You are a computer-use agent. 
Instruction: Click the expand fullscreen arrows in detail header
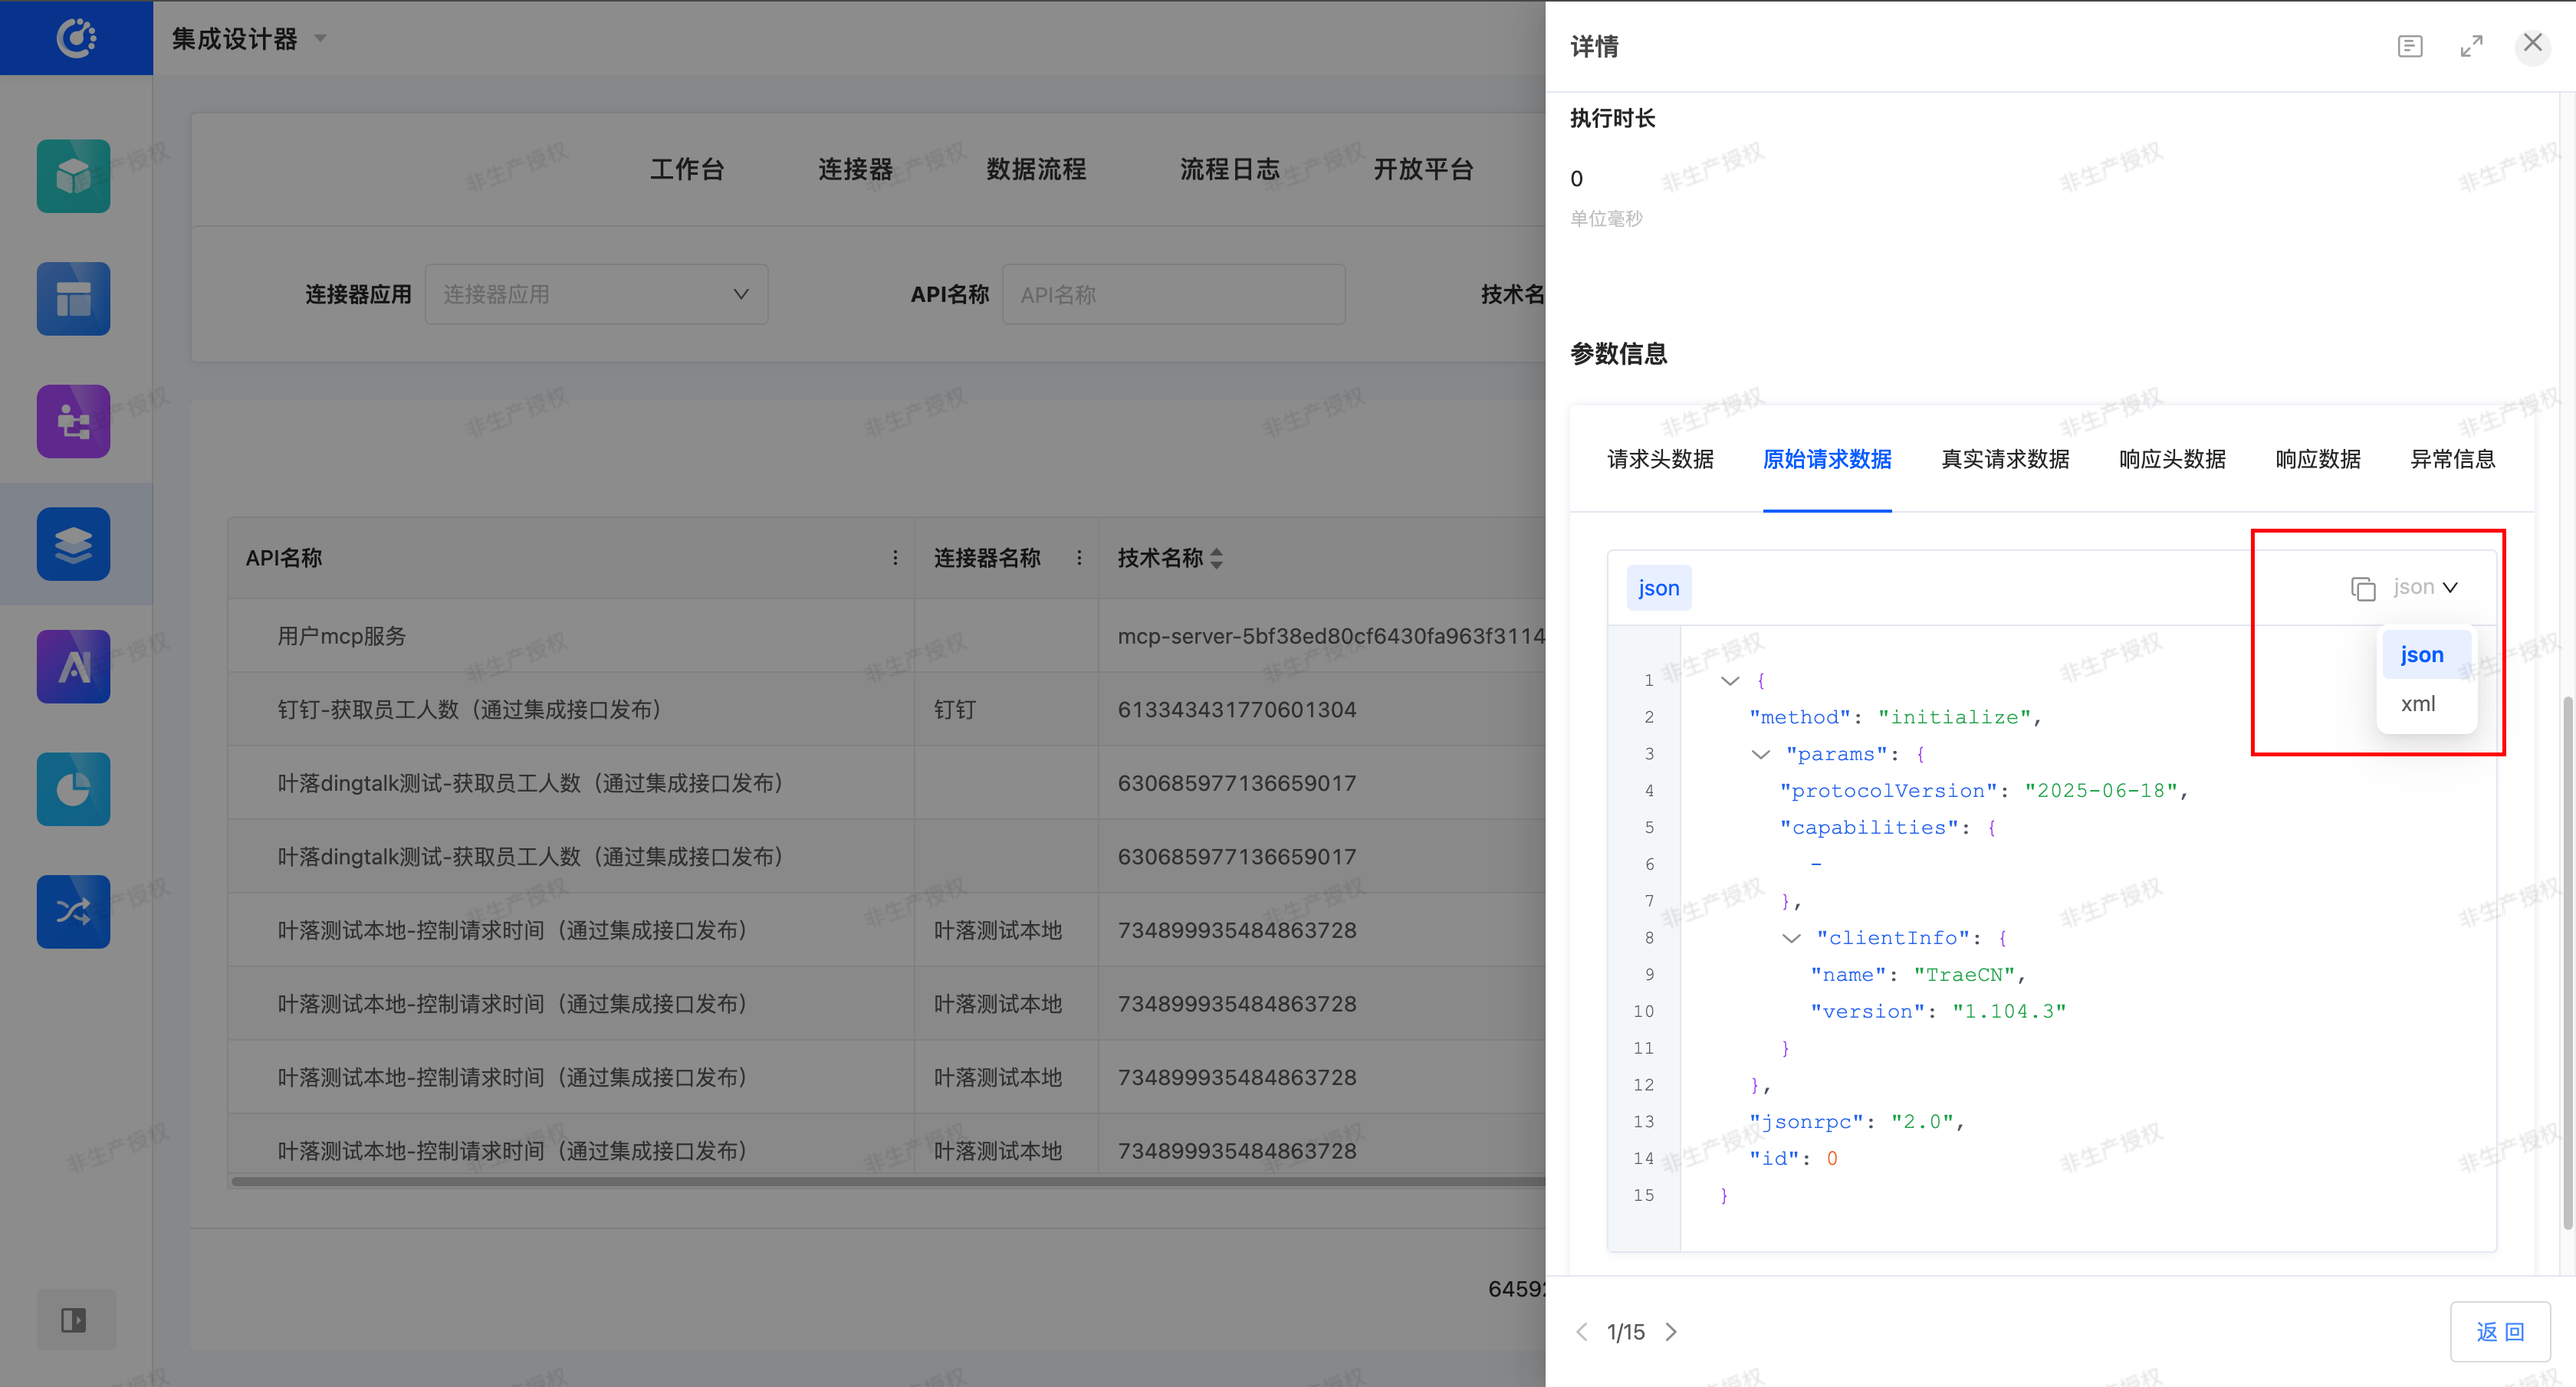(2471, 46)
